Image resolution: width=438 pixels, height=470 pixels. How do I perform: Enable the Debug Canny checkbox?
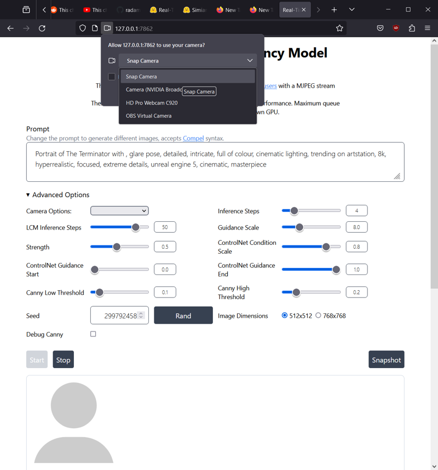point(93,334)
